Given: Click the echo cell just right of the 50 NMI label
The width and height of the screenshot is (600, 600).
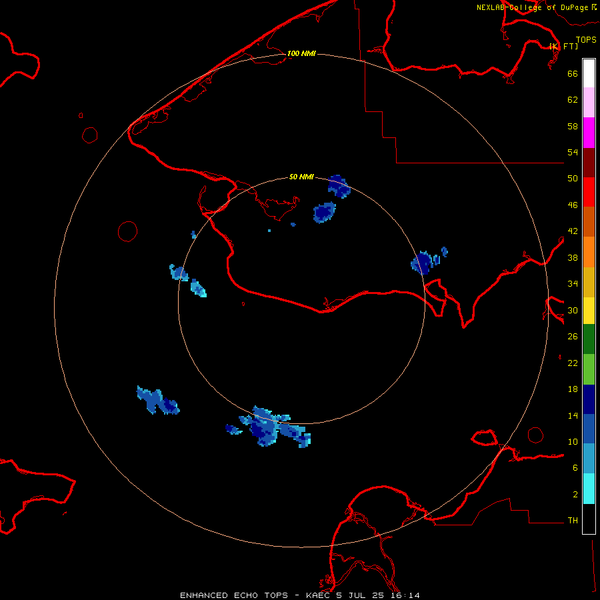Looking at the screenshot, I should click(339, 187).
